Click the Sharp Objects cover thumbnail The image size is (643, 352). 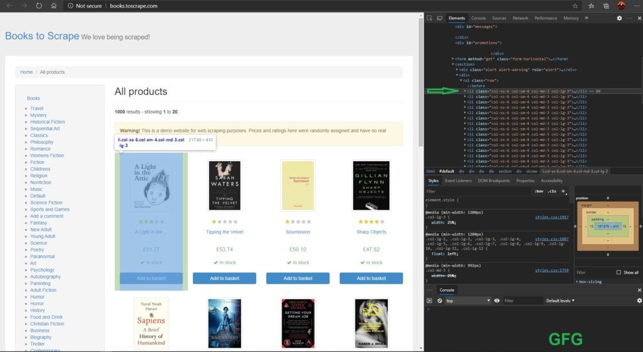pyautogui.click(x=371, y=186)
